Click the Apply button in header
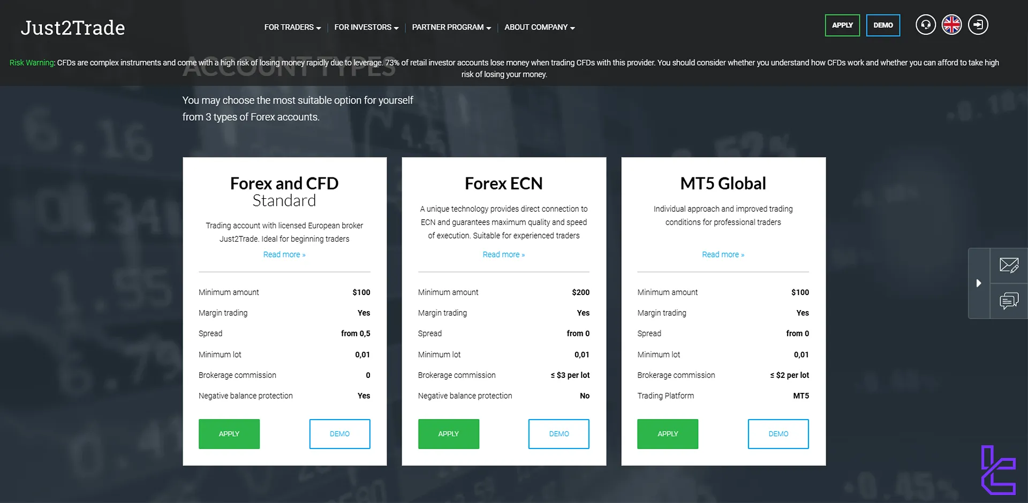1028x503 pixels. [x=842, y=25]
